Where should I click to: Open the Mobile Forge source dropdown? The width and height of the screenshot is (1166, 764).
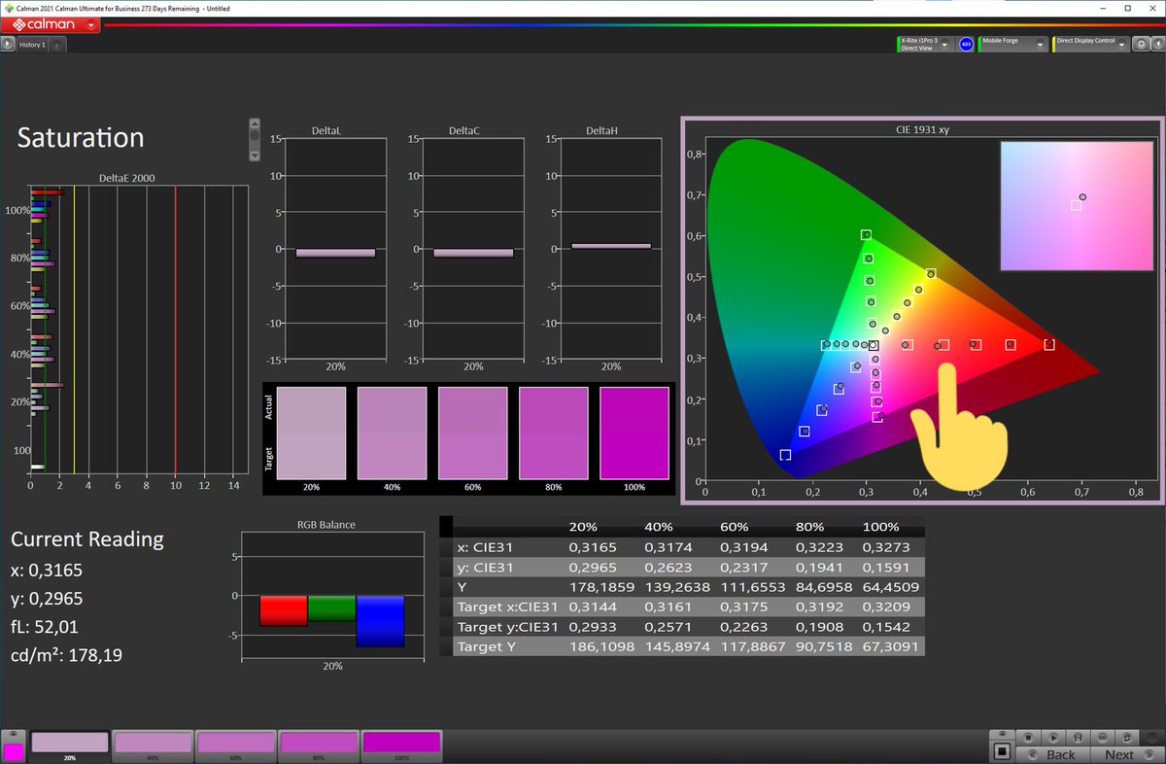click(1040, 45)
